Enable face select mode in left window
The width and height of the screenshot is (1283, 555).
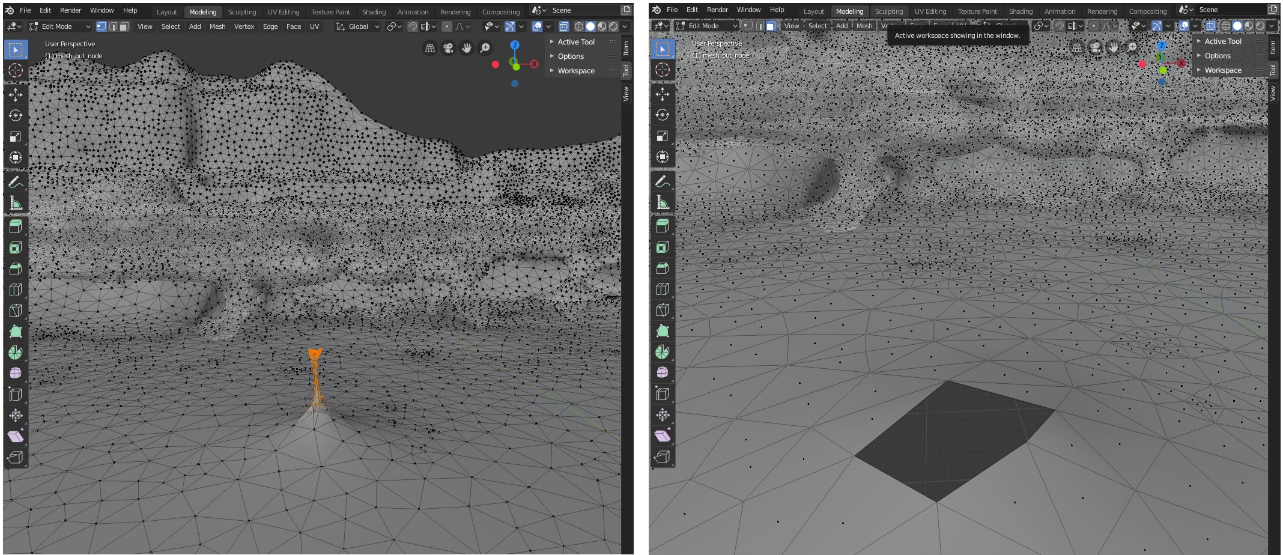click(124, 26)
